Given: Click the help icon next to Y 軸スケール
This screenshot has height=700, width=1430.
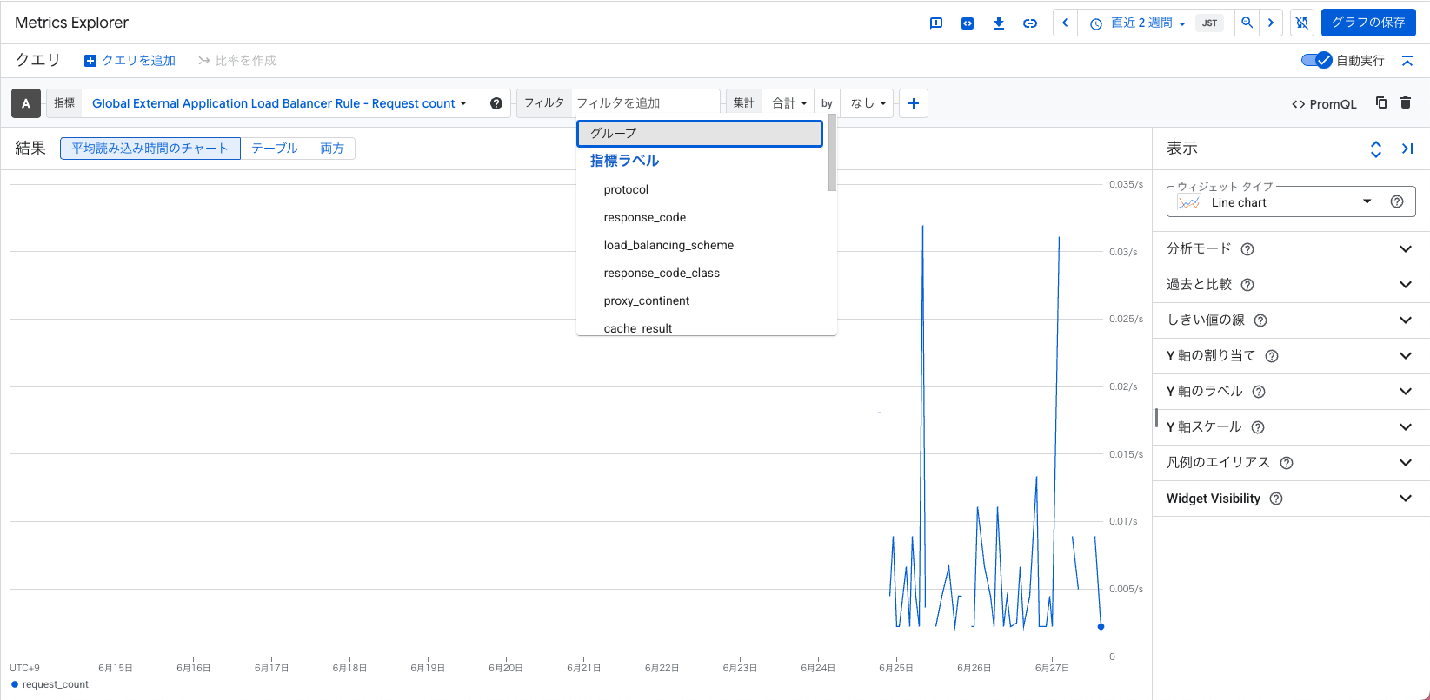Looking at the screenshot, I should 1258,427.
